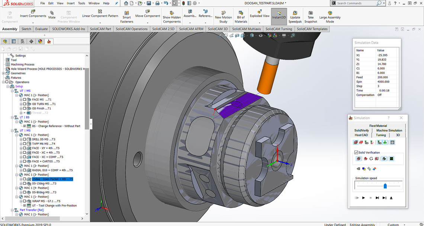This screenshot has height=226, width=424.
Task: Check the RADIAL D10 + COMP operation checkbox
Action: click(x=25, y=170)
